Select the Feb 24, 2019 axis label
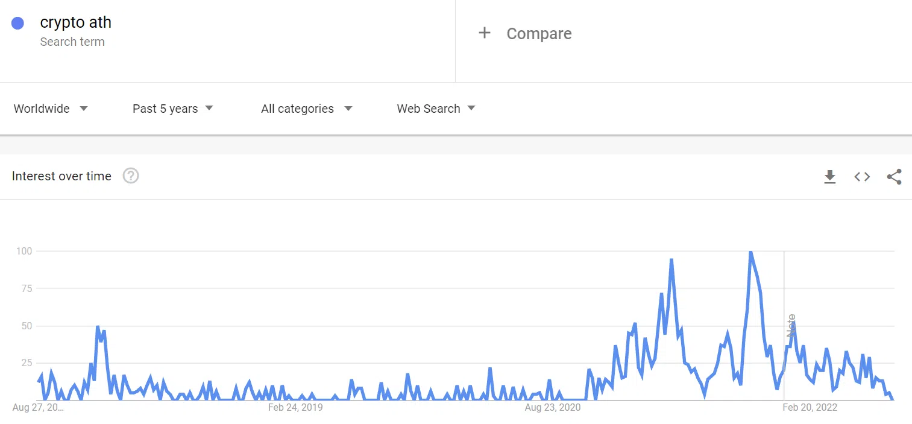 point(295,408)
